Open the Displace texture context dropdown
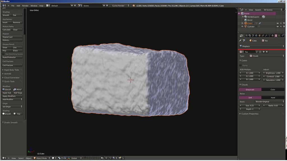 click(x=261, y=46)
